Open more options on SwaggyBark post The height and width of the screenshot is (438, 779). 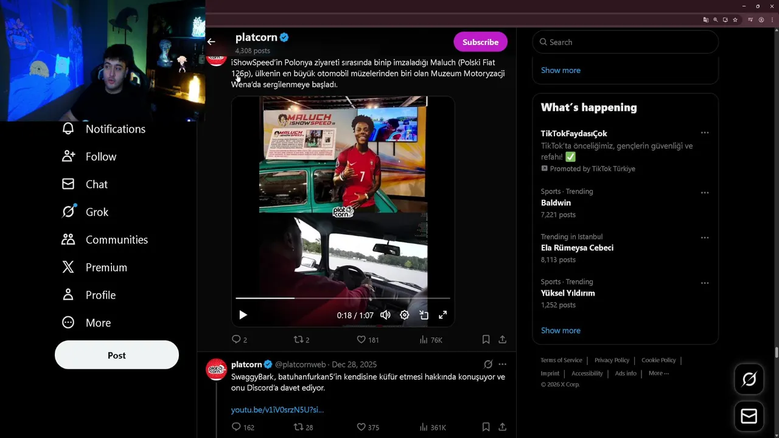502,364
